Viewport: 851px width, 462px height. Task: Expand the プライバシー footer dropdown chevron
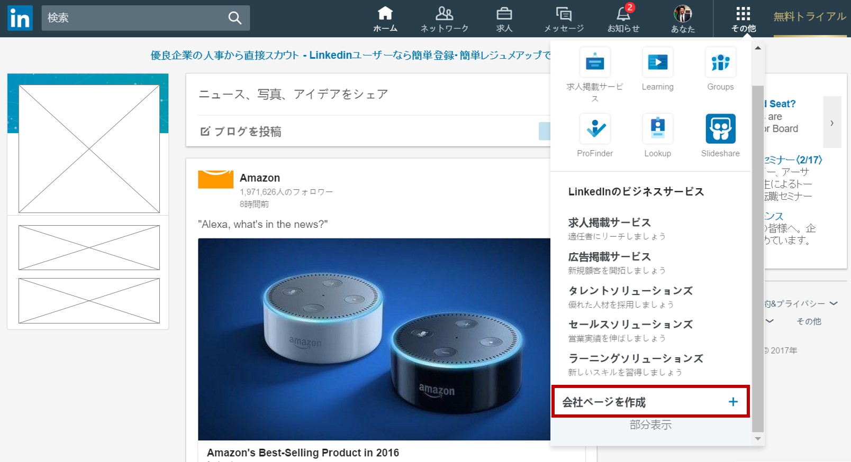834,303
